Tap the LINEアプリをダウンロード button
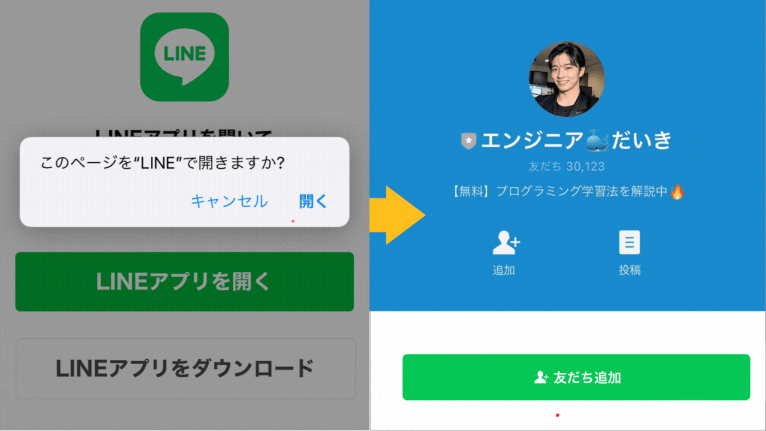Screen dimensions: 766x431 pos(185,368)
